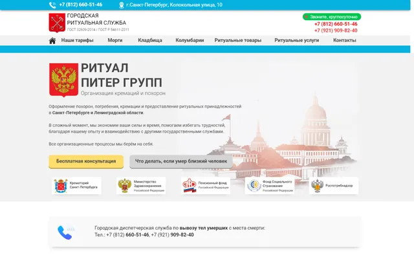The image size is (414, 259).
Task: Click the Крематорий Санкт-Петербурга crest icon
Action: tap(61, 186)
